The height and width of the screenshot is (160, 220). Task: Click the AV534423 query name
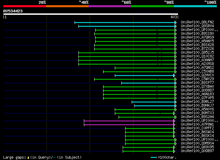pyautogui.click(x=13, y=11)
